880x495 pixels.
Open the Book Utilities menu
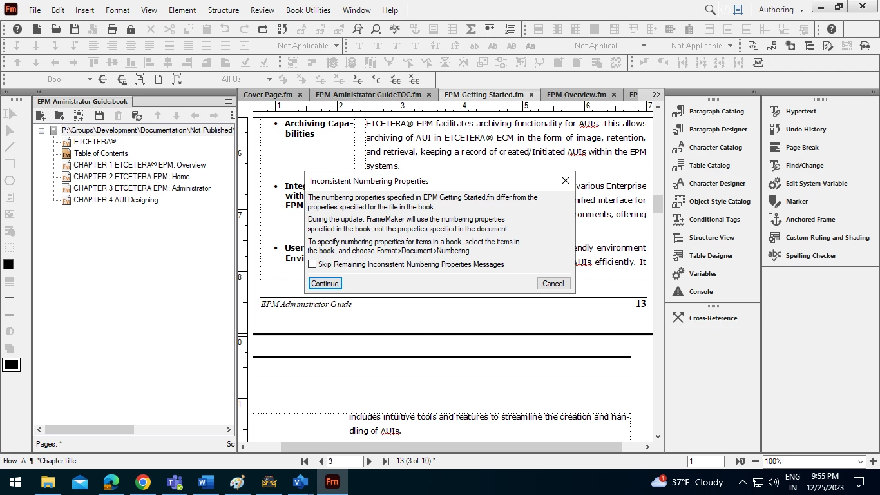point(308,10)
